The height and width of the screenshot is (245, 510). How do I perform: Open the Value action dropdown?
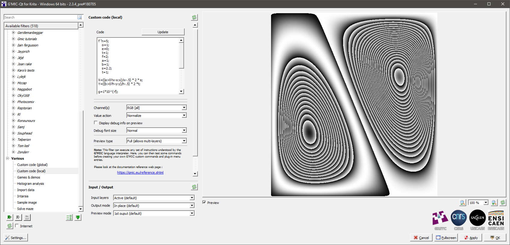[156, 116]
